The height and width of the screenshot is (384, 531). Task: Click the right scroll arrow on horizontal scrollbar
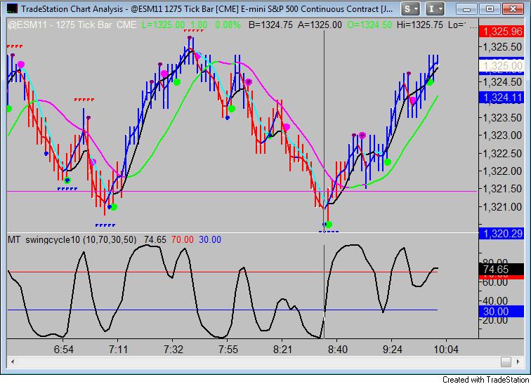(x=518, y=362)
